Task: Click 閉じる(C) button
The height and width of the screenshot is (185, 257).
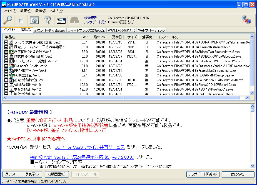Action: point(238,174)
